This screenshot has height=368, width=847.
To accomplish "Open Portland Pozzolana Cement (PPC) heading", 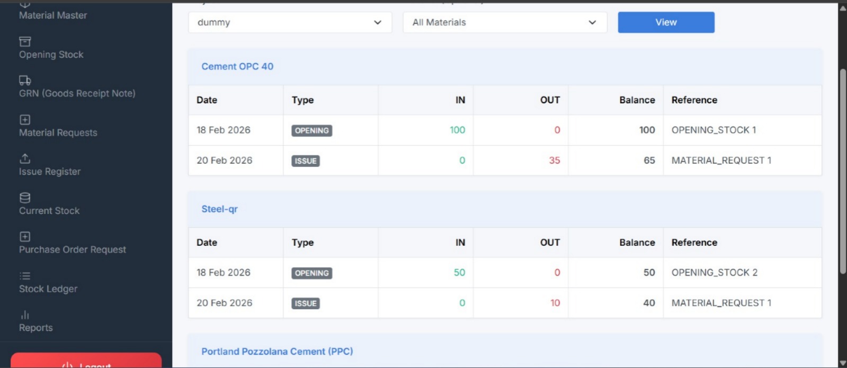I will click(x=277, y=352).
